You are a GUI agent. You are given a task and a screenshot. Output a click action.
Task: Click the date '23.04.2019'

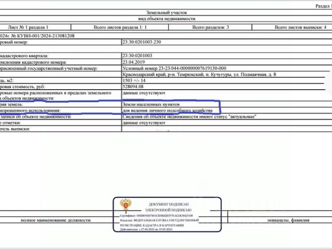(134, 62)
